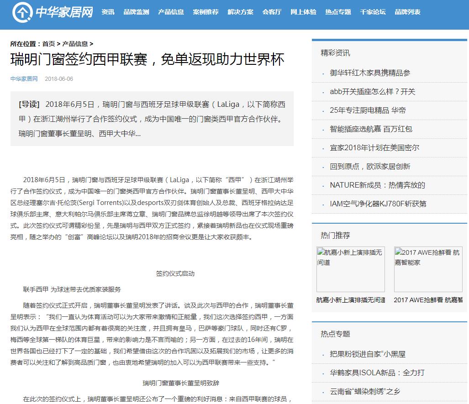Viewport: 469px width, 404px height.
Task: Click the 联手西甲 为球迷带去优质家装服务 subheading
Action: (x=72, y=289)
